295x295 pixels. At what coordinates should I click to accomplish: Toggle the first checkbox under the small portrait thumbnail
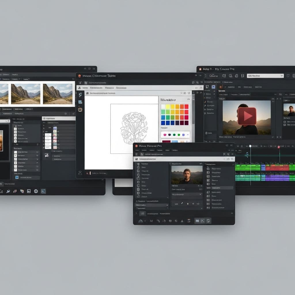[284, 122]
